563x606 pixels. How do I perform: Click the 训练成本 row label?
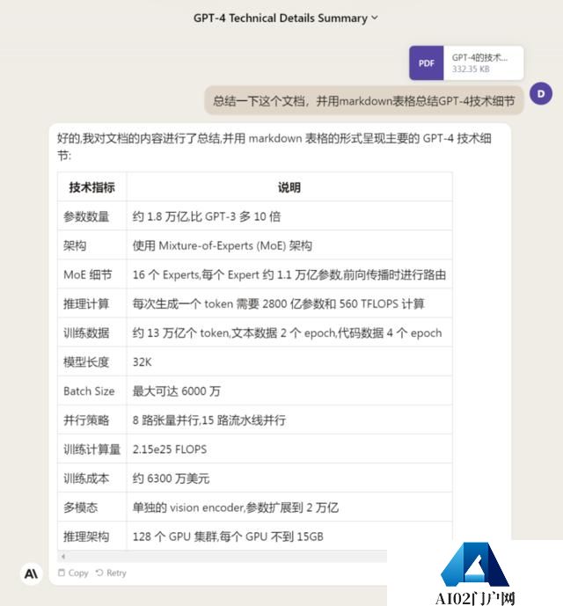(x=86, y=478)
